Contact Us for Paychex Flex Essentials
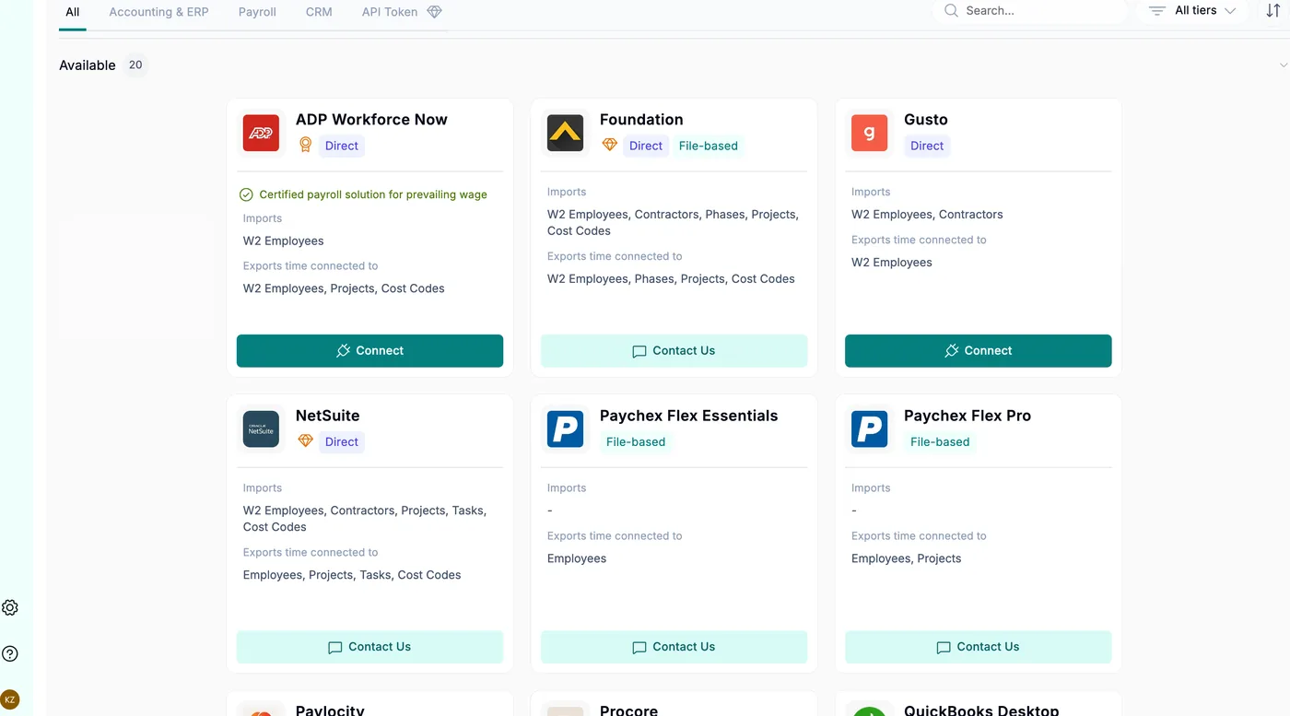The width and height of the screenshot is (1290, 716). pos(674,647)
